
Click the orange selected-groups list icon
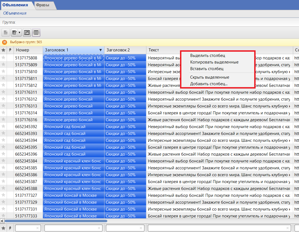tap(4, 42)
